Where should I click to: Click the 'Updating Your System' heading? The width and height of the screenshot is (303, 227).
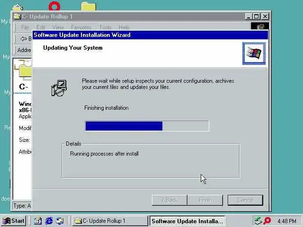click(73, 48)
